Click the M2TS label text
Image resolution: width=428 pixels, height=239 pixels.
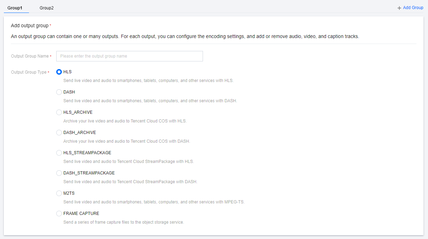click(x=69, y=193)
